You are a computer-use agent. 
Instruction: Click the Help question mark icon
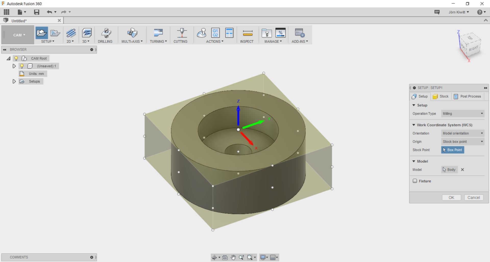480,12
